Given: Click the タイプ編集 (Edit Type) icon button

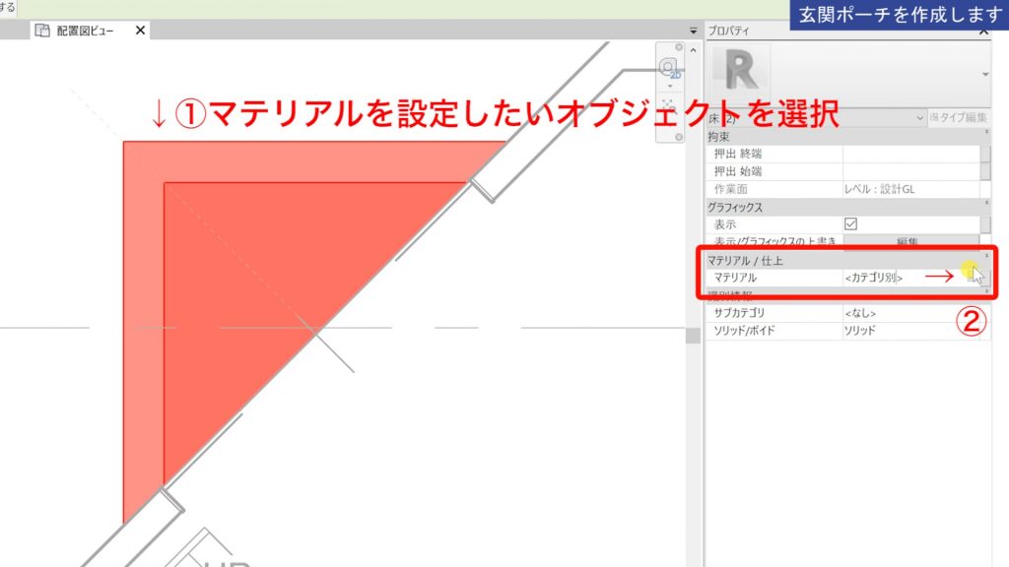Looking at the screenshot, I should pyautogui.click(x=960, y=117).
